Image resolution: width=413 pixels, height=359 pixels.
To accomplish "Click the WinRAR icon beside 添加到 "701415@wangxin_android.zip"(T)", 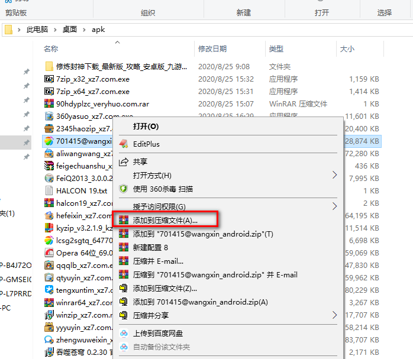I will [124, 234].
